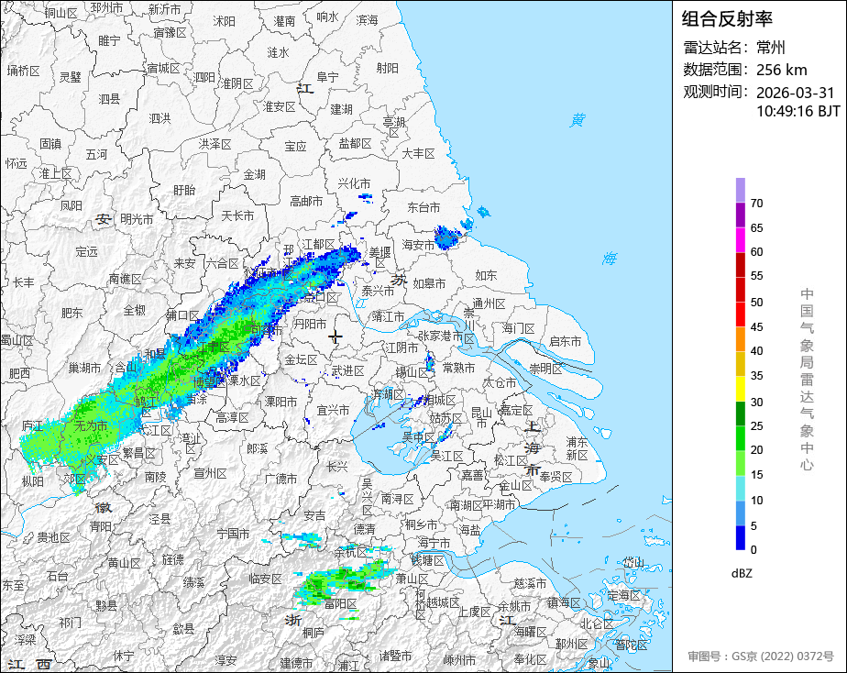
Task: Click the 常熟市 map label
Action: (x=458, y=368)
